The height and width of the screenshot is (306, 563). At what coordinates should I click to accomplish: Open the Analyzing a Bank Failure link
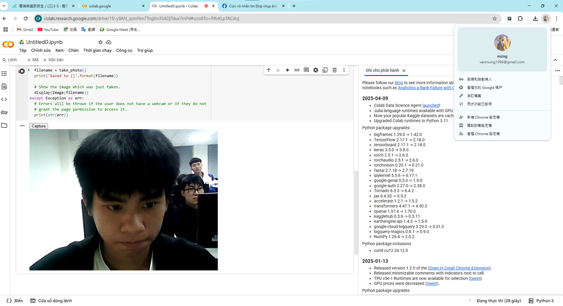(426, 88)
